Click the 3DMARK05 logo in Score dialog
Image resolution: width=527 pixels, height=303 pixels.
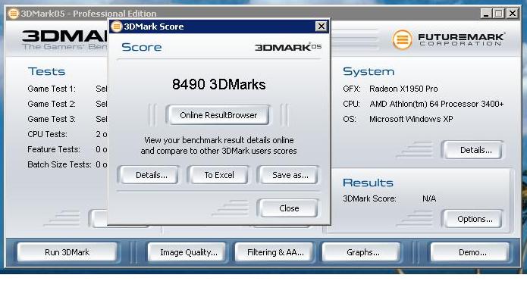[288, 47]
